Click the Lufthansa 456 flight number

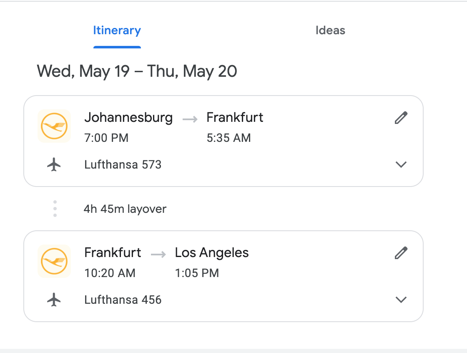pyautogui.click(x=123, y=300)
